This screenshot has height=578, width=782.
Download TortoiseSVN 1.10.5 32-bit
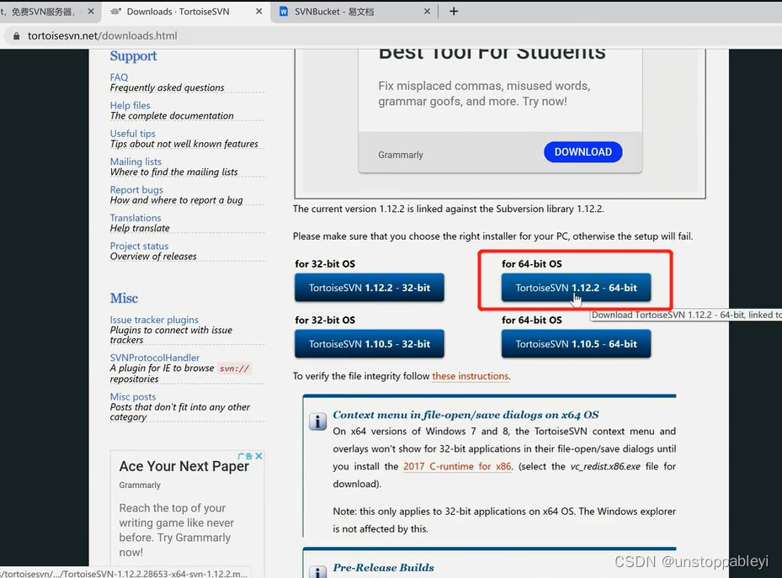[x=370, y=344]
